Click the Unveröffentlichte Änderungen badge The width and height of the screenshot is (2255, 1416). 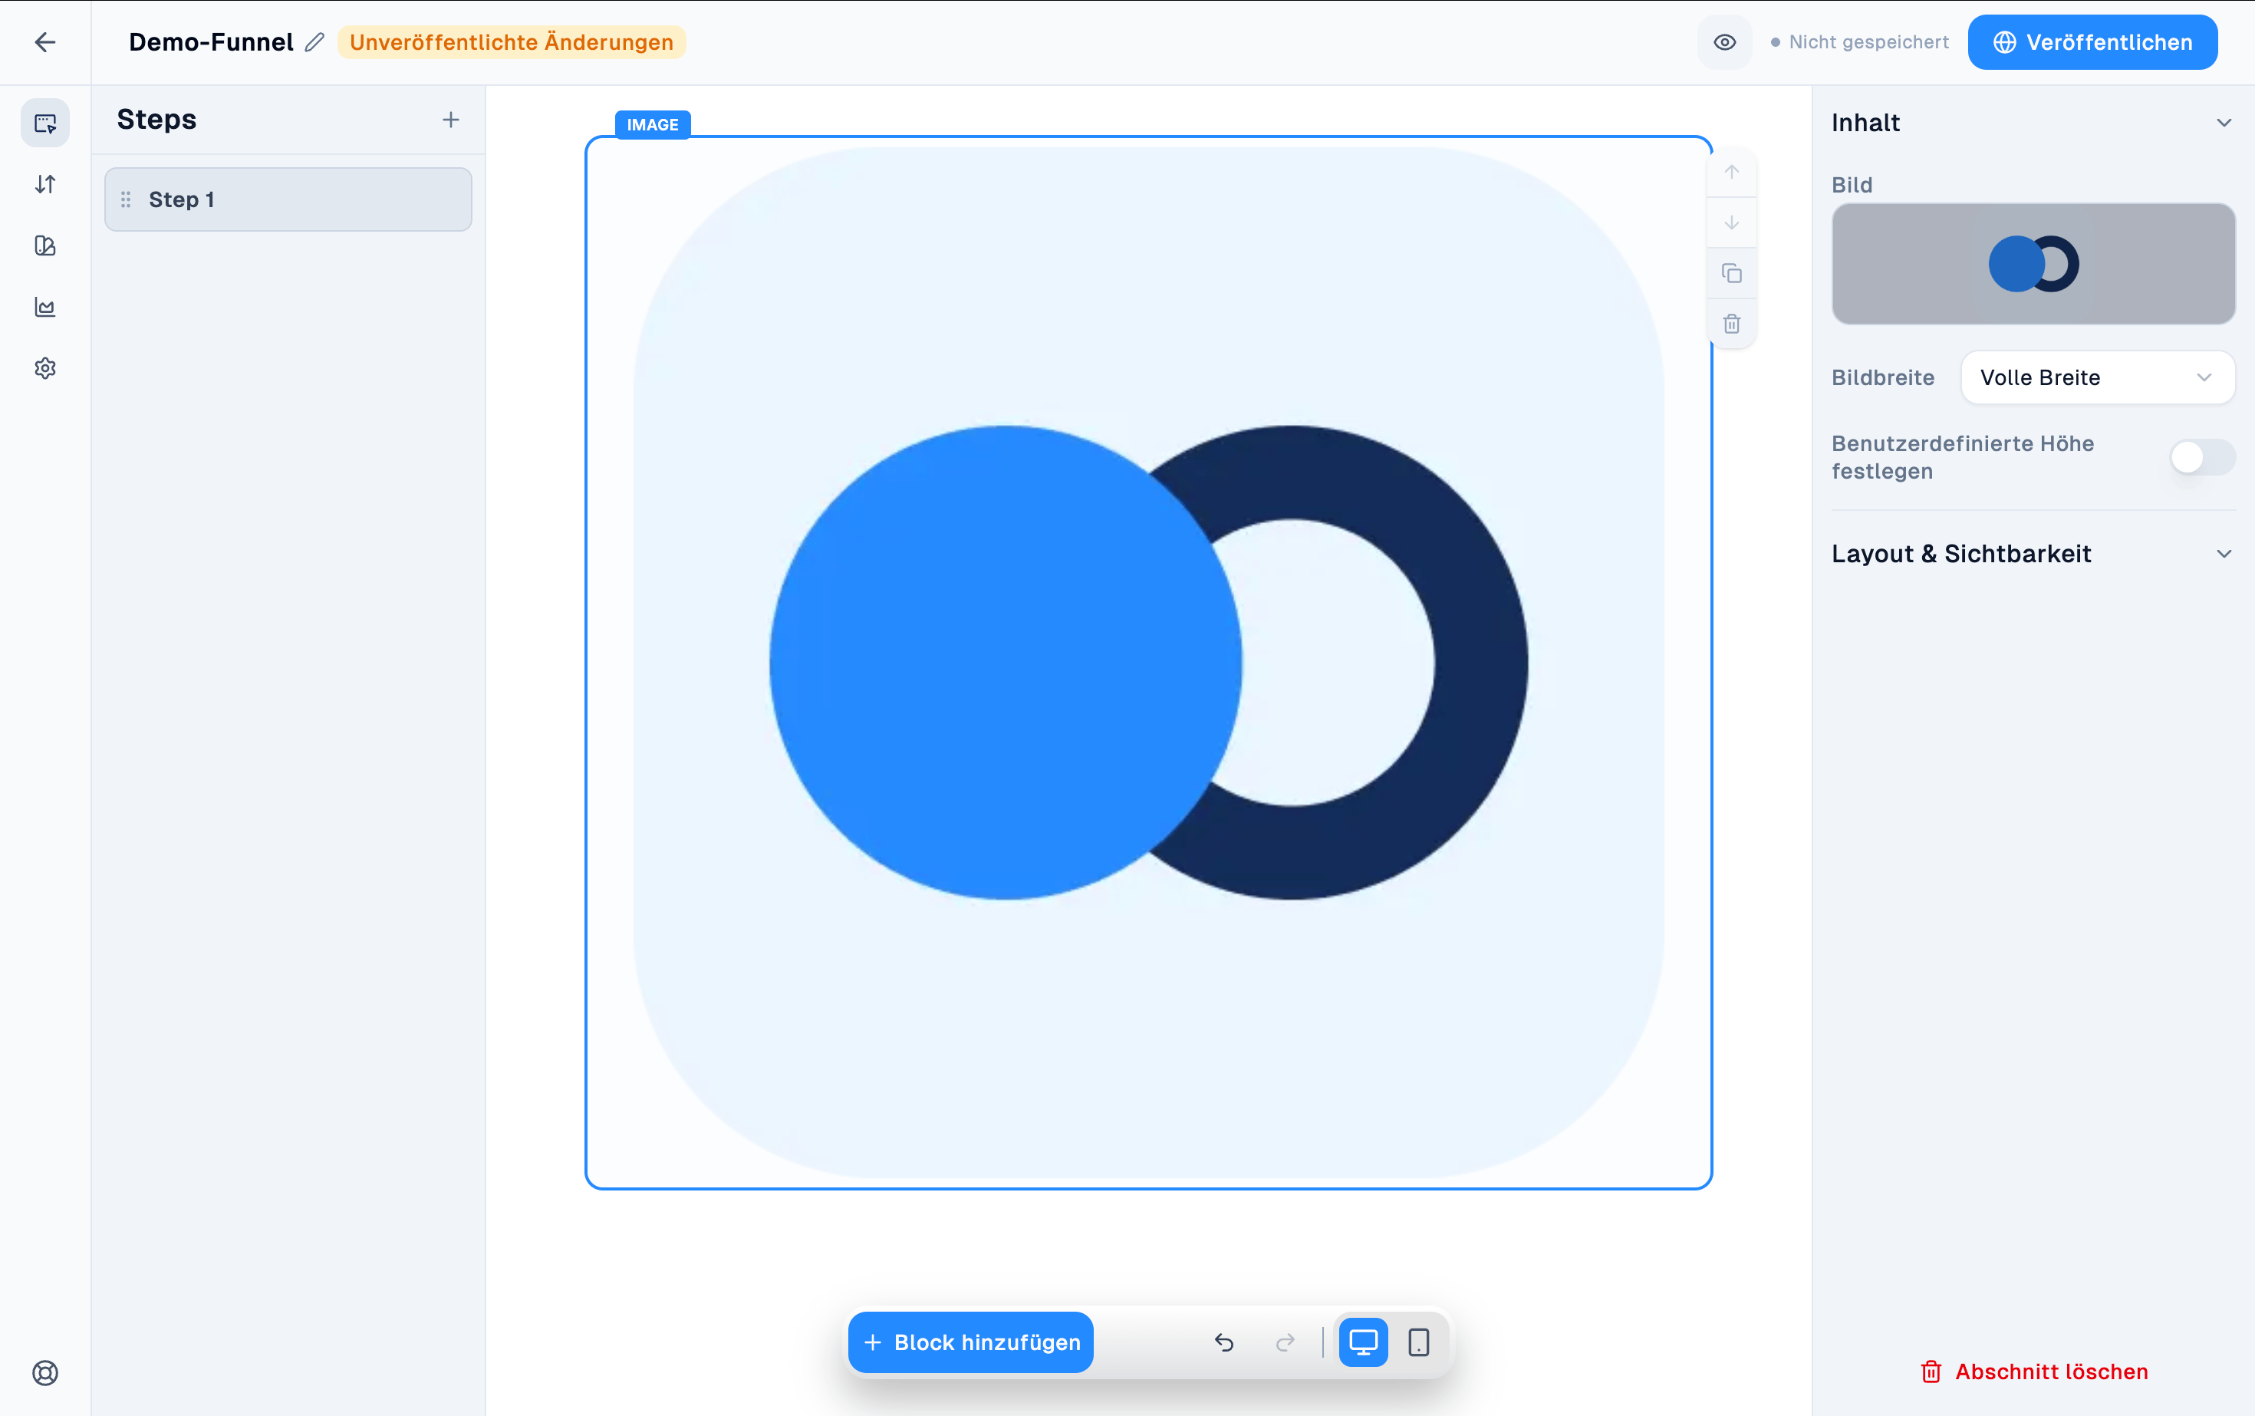[512, 42]
